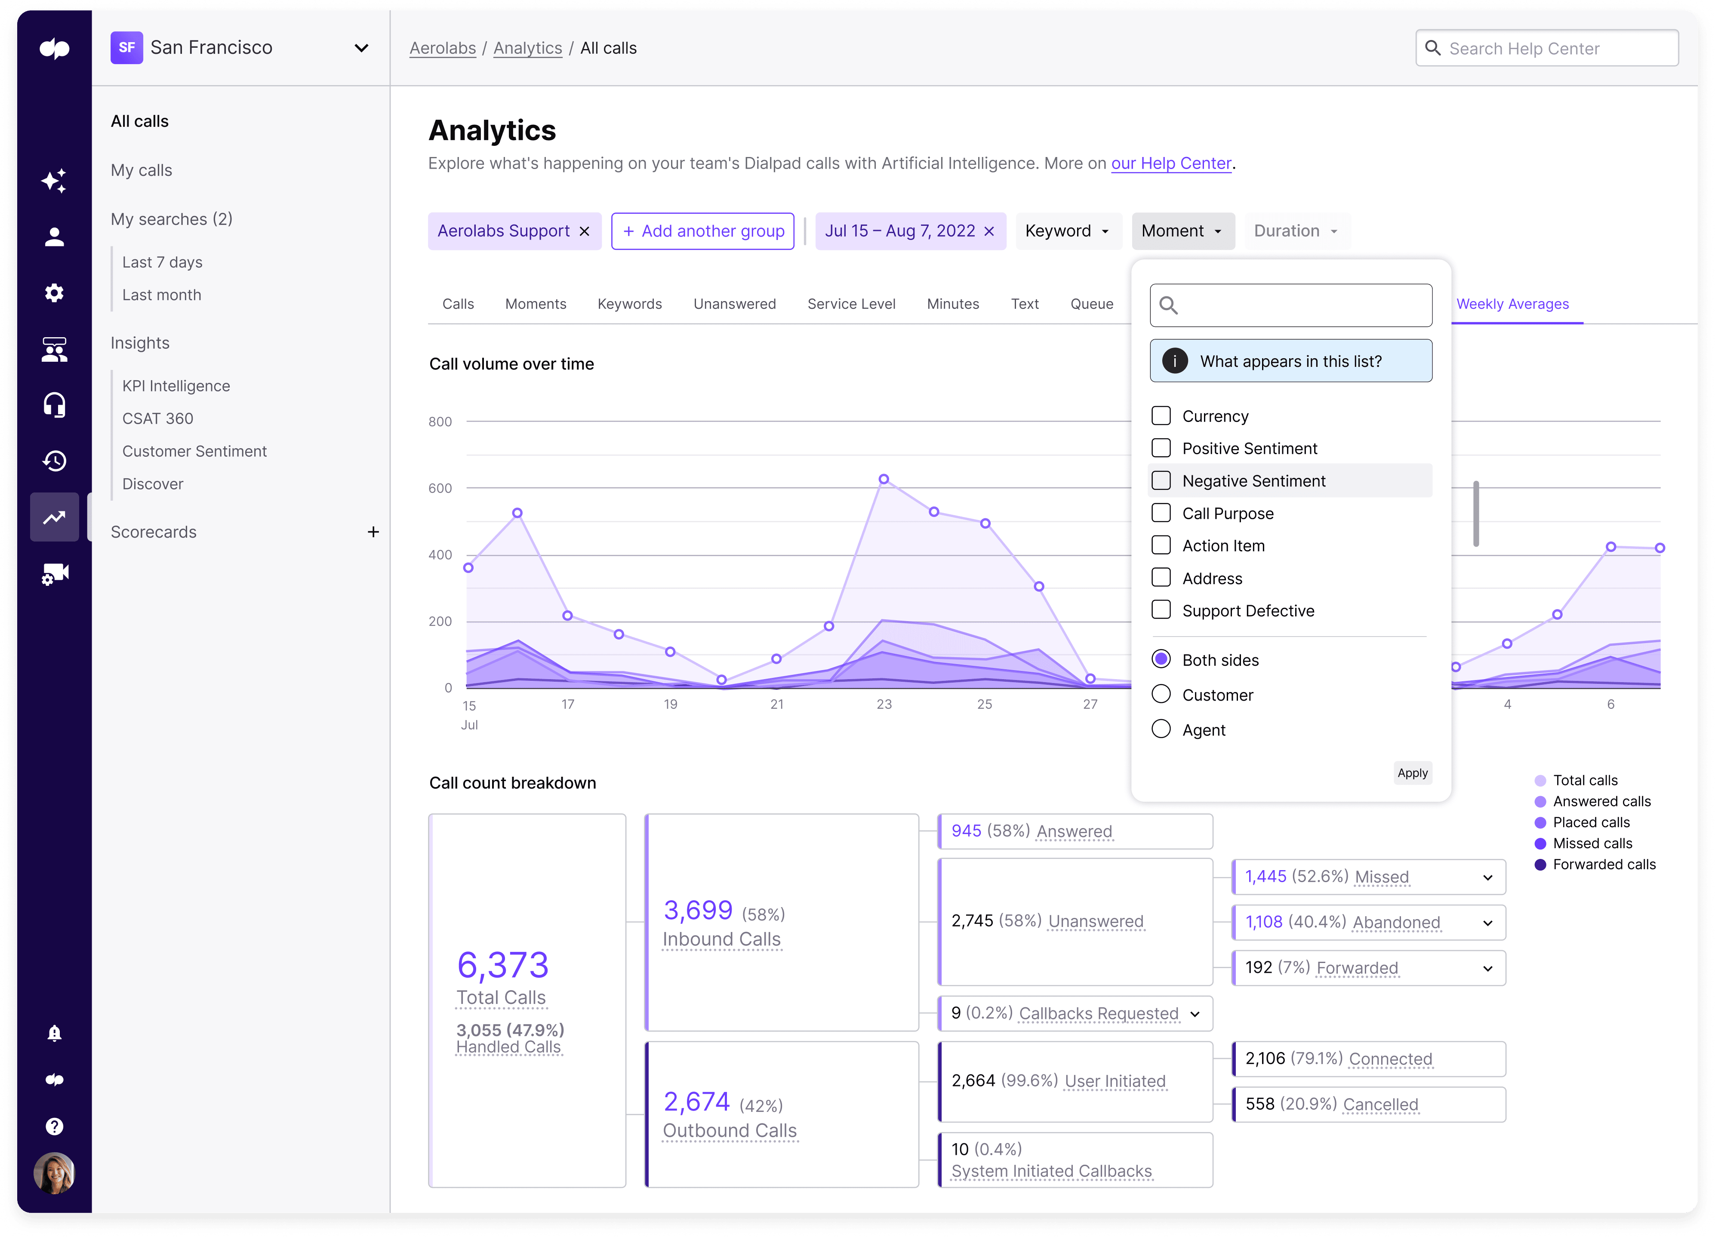Screen dimensions: 1715x1237
Task: Open the Duration filter dropdown
Action: tap(1296, 231)
